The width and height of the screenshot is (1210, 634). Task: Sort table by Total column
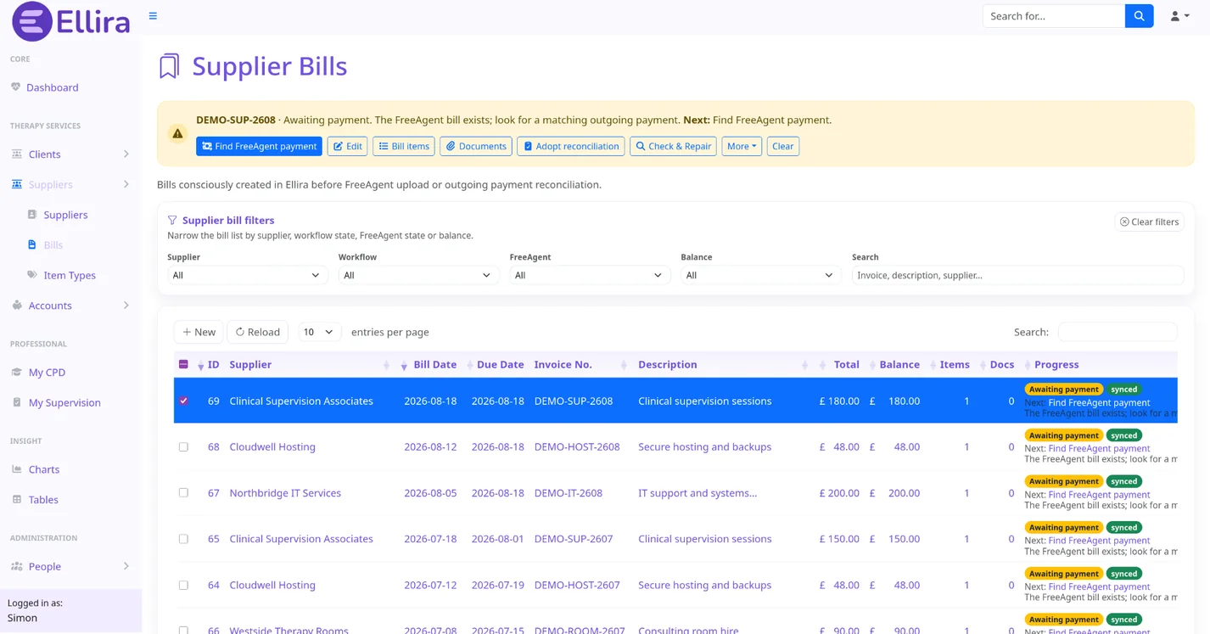[x=846, y=365]
